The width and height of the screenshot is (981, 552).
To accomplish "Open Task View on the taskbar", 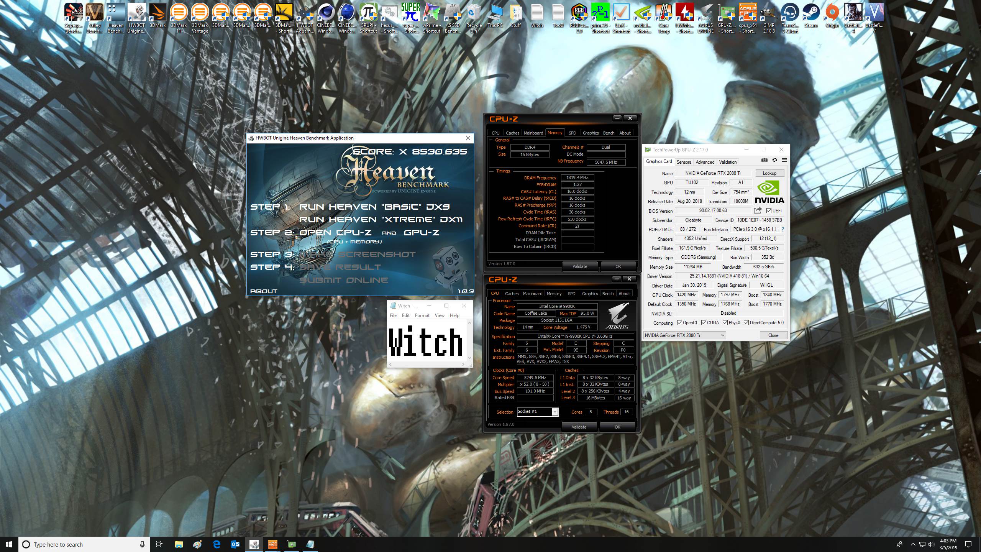I will (159, 544).
